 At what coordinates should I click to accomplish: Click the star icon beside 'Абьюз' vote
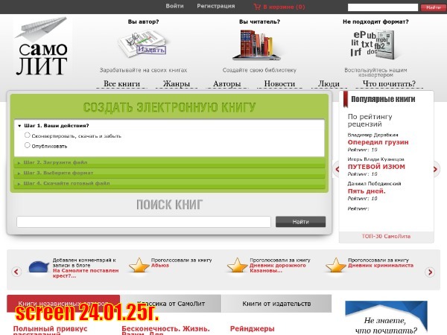(138, 265)
